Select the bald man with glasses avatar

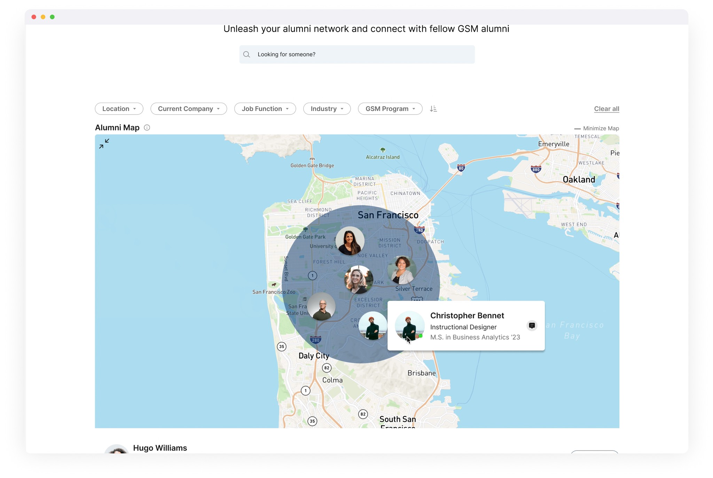[x=321, y=306]
